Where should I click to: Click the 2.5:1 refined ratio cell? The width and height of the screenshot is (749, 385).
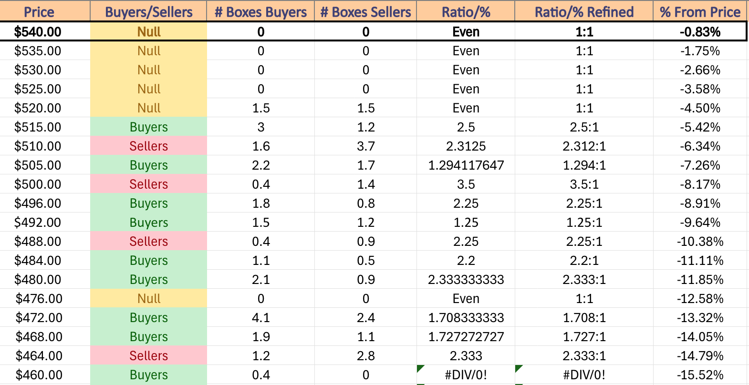pos(584,127)
